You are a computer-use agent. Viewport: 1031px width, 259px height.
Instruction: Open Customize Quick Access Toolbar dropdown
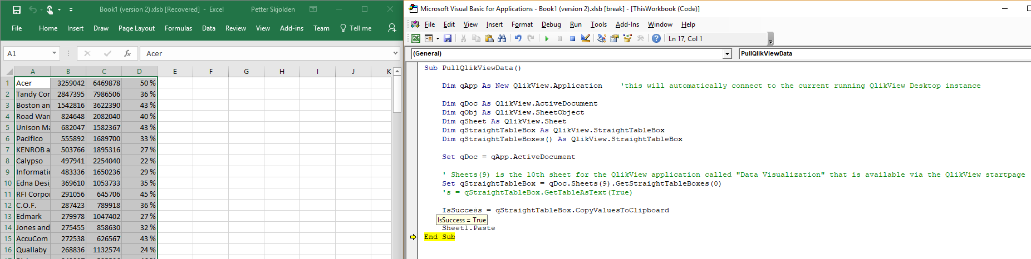71,10
